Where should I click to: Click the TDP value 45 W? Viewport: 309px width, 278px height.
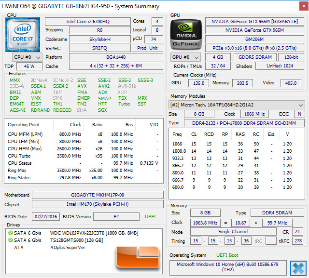pos(29,66)
